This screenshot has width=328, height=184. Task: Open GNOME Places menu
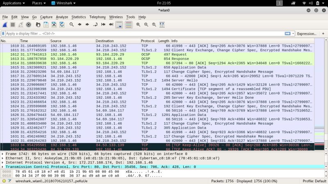(39, 3)
